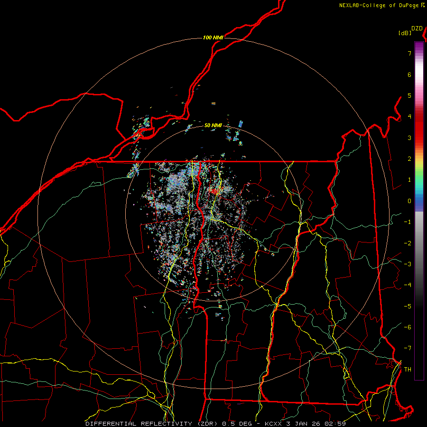Screen dimensions: 427x427
Task: Click the 3 dB label on scale
Action: (409, 138)
